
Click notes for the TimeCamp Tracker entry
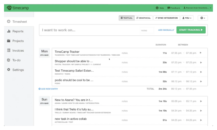coord(125,53)
